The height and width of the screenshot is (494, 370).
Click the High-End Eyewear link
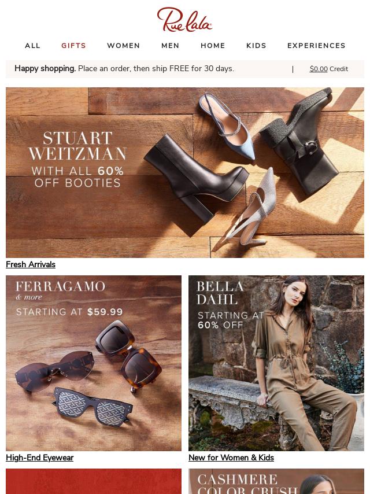tap(40, 458)
